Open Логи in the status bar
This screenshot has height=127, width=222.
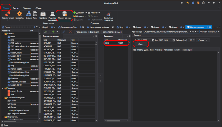(x=5, y=125)
